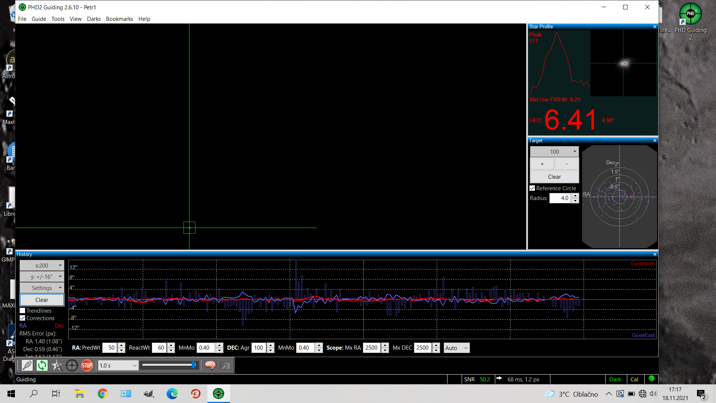Open the x:200 scale dropdown
The image size is (716, 403).
click(x=42, y=266)
